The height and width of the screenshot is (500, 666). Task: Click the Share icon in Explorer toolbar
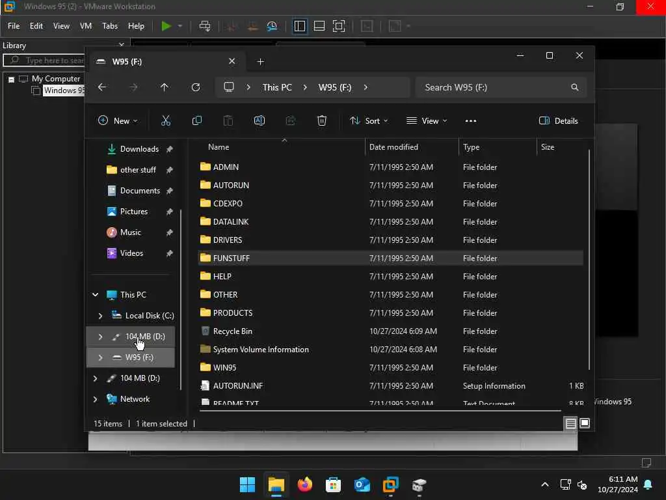coord(291,120)
